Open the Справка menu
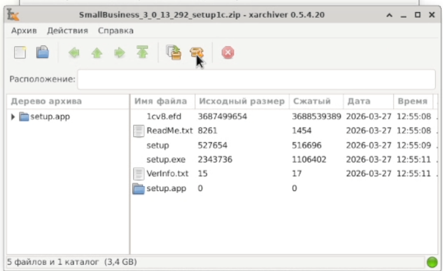The height and width of the screenshot is (271, 443). click(x=116, y=30)
